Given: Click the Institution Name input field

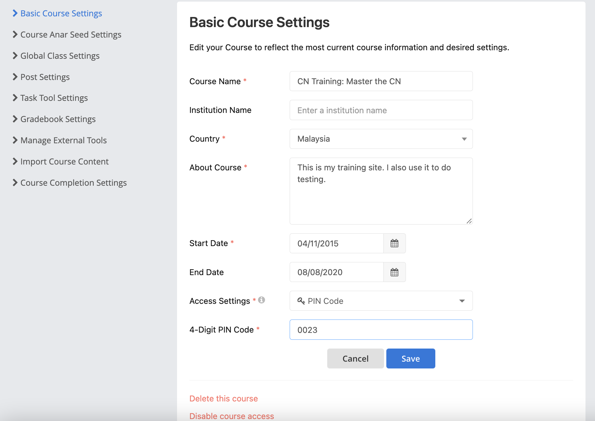Looking at the screenshot, I should [x=381, y=110].
